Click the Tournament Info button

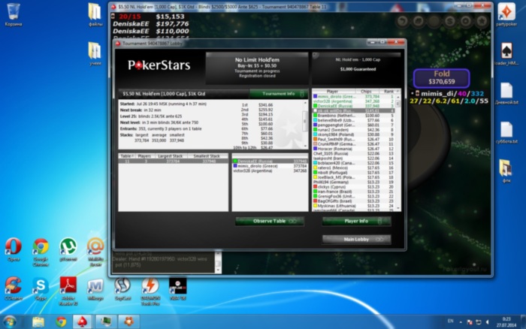click(x=279, y=94)
